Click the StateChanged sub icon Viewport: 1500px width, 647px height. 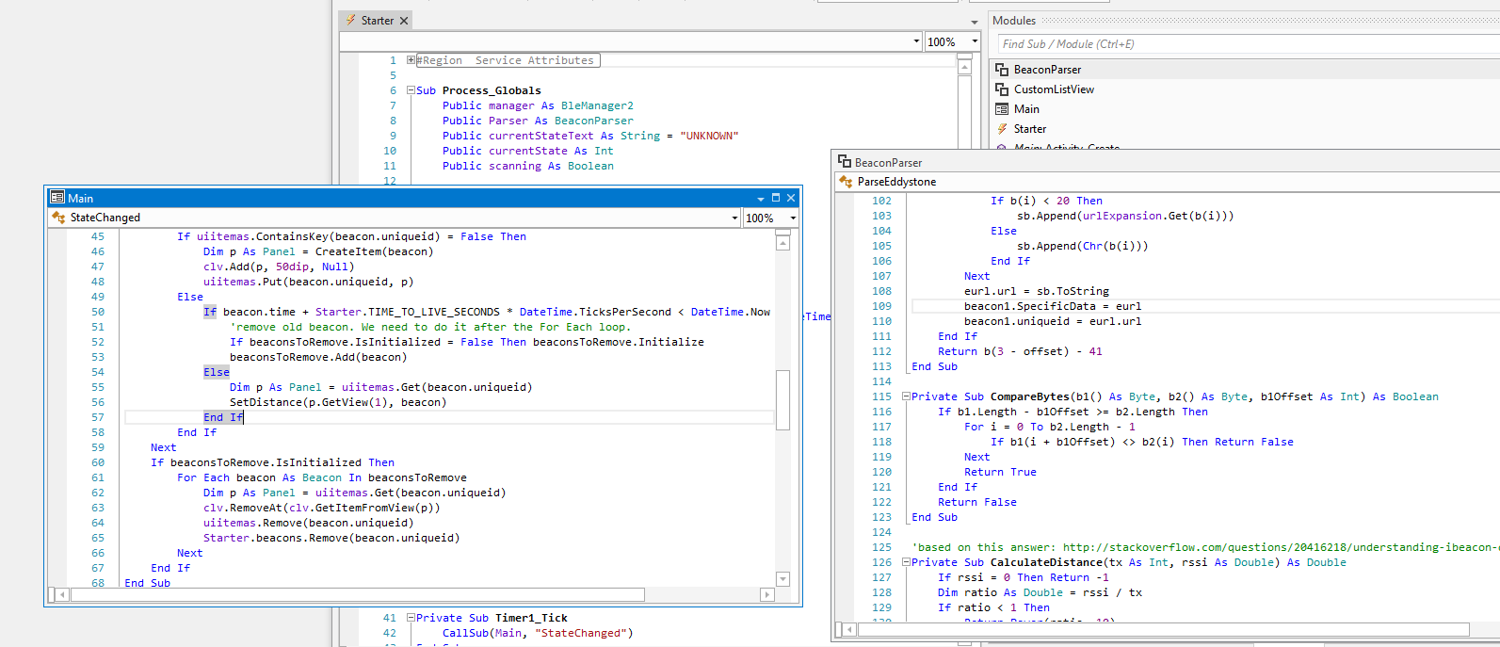pos(58,218)
